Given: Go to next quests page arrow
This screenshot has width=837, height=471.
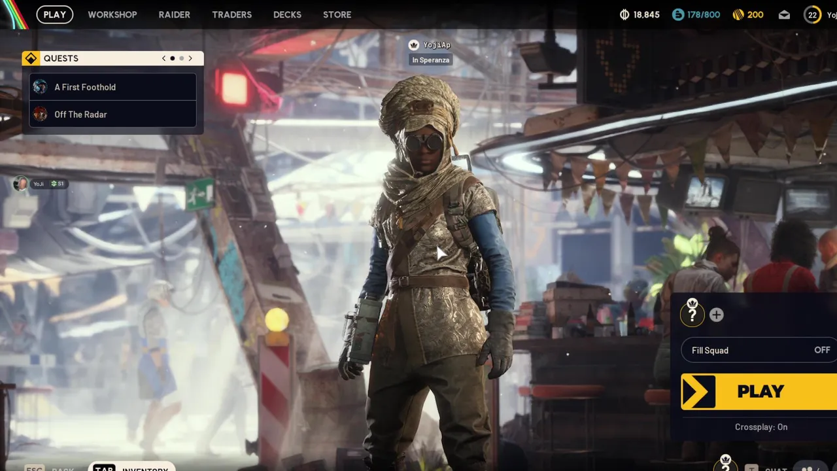Looking at the screenshot, I should click(x=190, y=58).
